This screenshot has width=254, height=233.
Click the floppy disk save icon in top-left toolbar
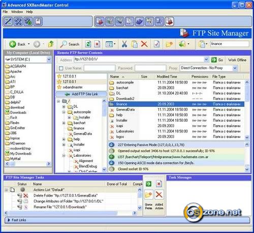click(x=38, y=21)
